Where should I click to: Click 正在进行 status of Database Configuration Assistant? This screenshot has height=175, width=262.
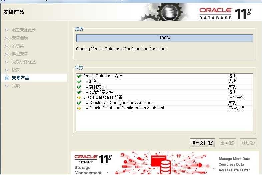point(236,108)
